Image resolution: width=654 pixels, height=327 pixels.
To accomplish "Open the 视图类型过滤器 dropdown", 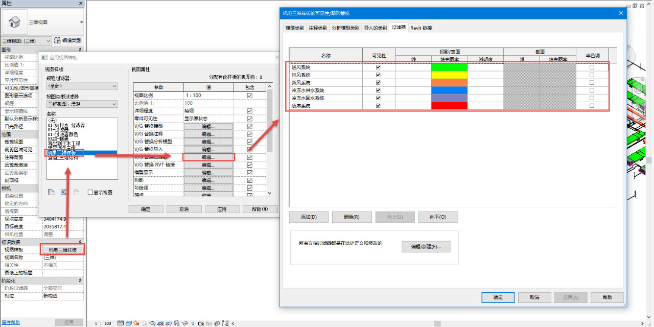I will tap(82, 104).
